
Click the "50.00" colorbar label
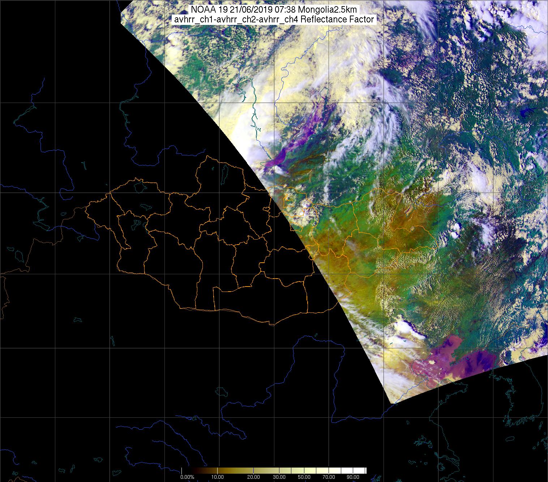pyautogui.click(x=304, y=477)
